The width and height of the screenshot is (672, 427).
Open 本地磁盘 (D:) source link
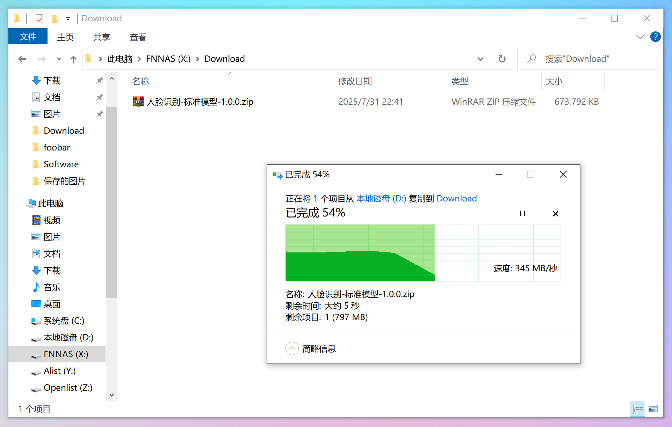(x=381, y=198)
